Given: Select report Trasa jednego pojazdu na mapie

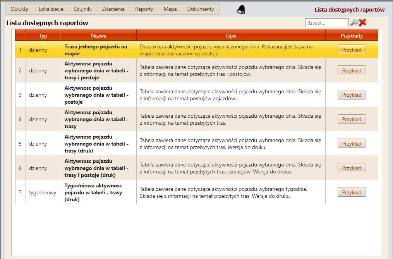Looking at the screenshot, I should (96, 50).
